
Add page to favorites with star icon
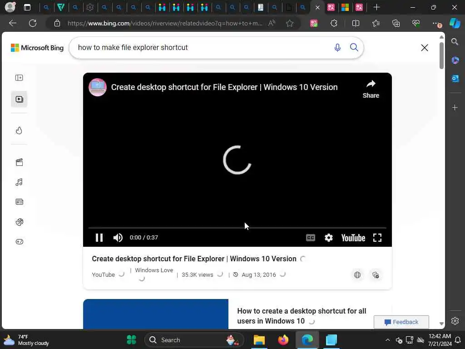(x=290, y=23)
